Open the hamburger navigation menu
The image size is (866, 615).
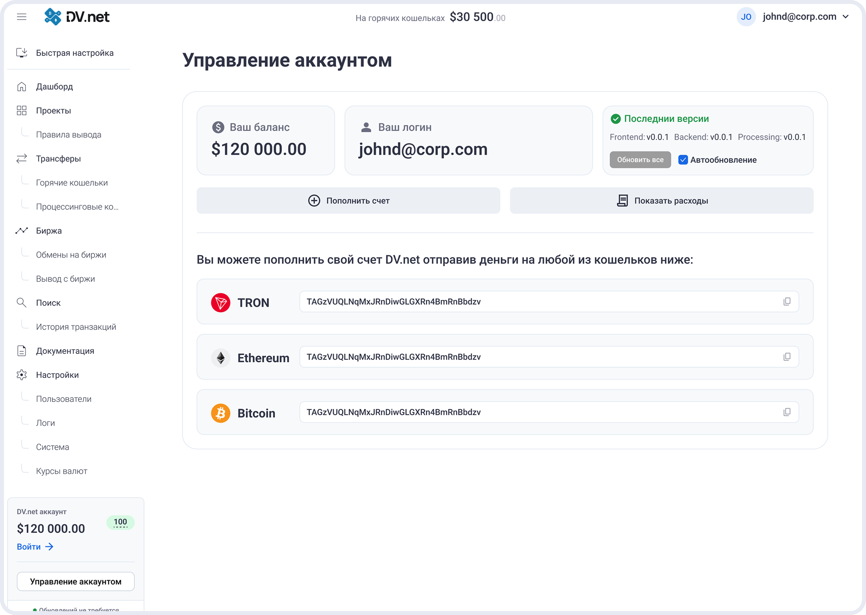click(x=22, y=17)
